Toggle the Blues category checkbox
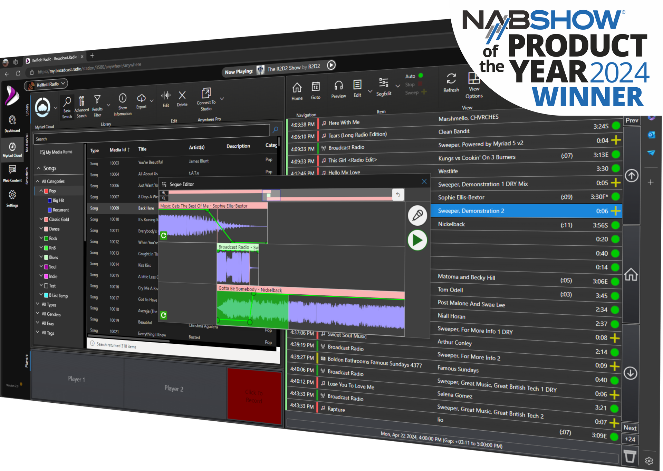The image size is (663, 471). click(x=46, y=257)
